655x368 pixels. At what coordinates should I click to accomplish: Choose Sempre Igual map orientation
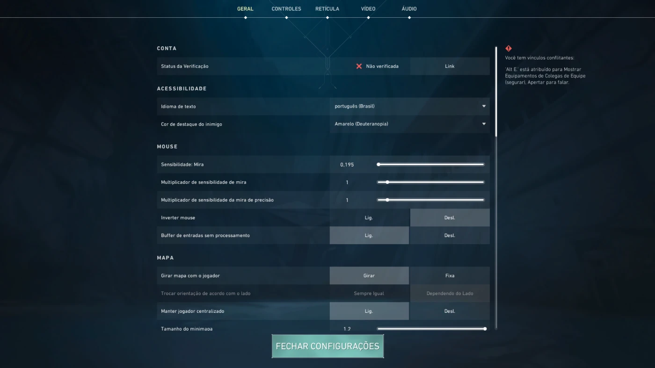pos(369,294)
